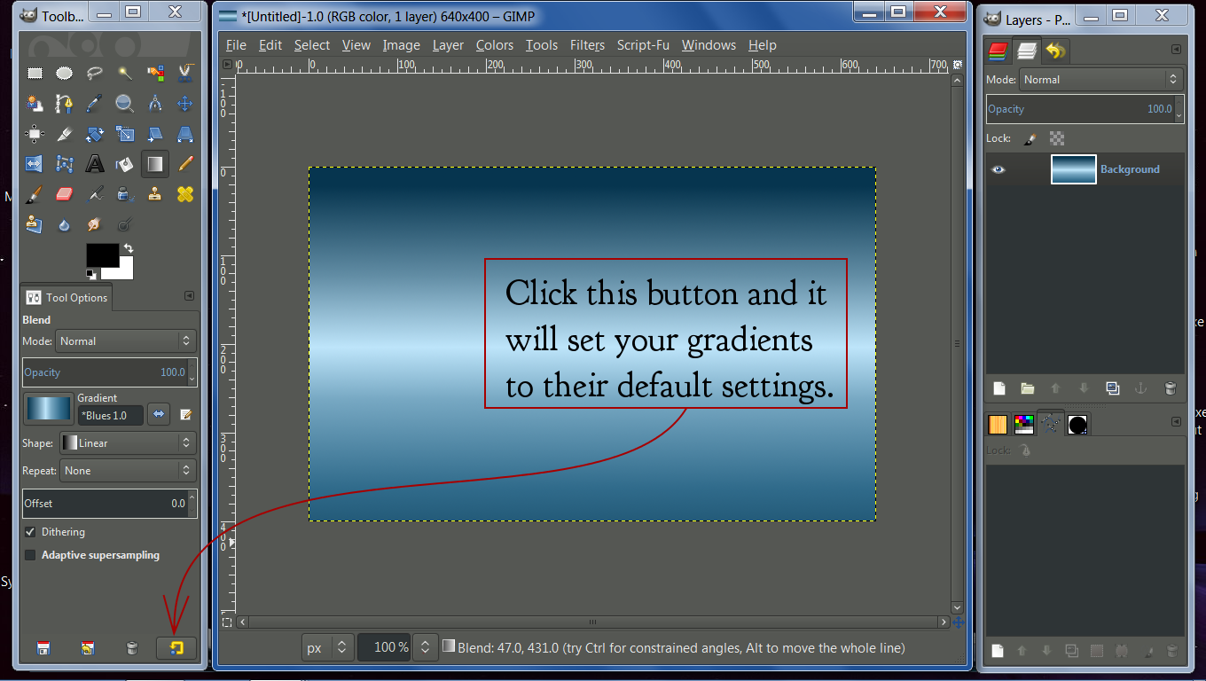Open Tool Options Mode dropdown
The width and height of the screenshot is (1206, 681).
pyautogui.click(x=127, y=340)
